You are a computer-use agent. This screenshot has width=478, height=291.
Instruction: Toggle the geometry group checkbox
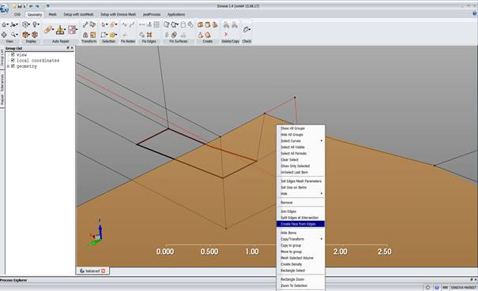pyautogui.click(x=13, y=66)
